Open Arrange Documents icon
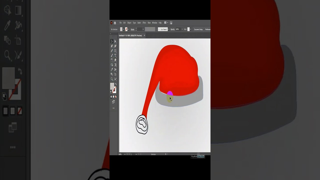This screenshot has width=320, height=180. click(x=165, y=23)
